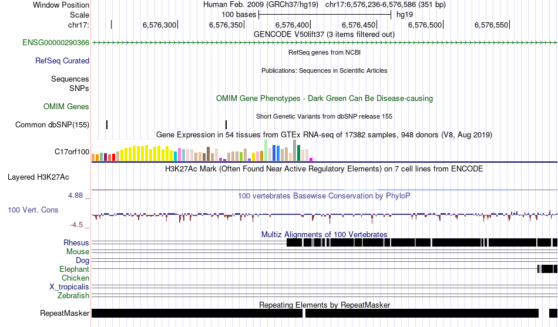Click the Gene Expression in 54 tissues title
Screen dimensions: 558x327
pos(324,135)
